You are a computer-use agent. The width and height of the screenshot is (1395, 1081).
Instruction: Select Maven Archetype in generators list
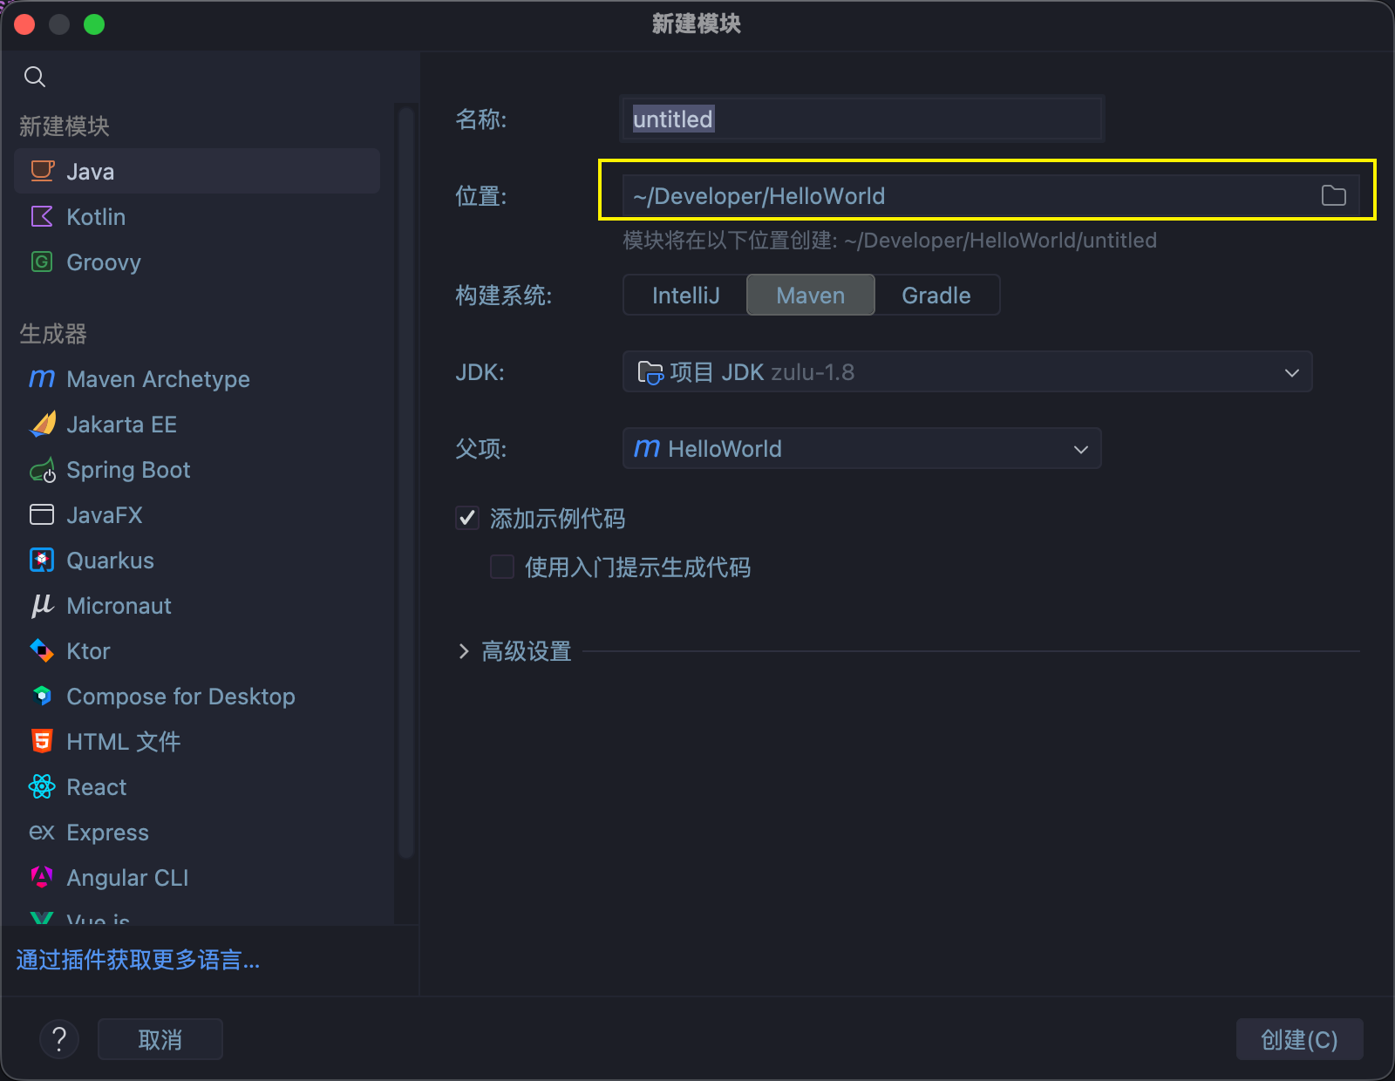[x=158, y=379]
